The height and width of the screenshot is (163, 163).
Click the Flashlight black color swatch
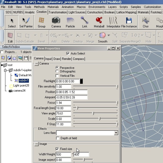pyautogui.click(x=81, y=81)
